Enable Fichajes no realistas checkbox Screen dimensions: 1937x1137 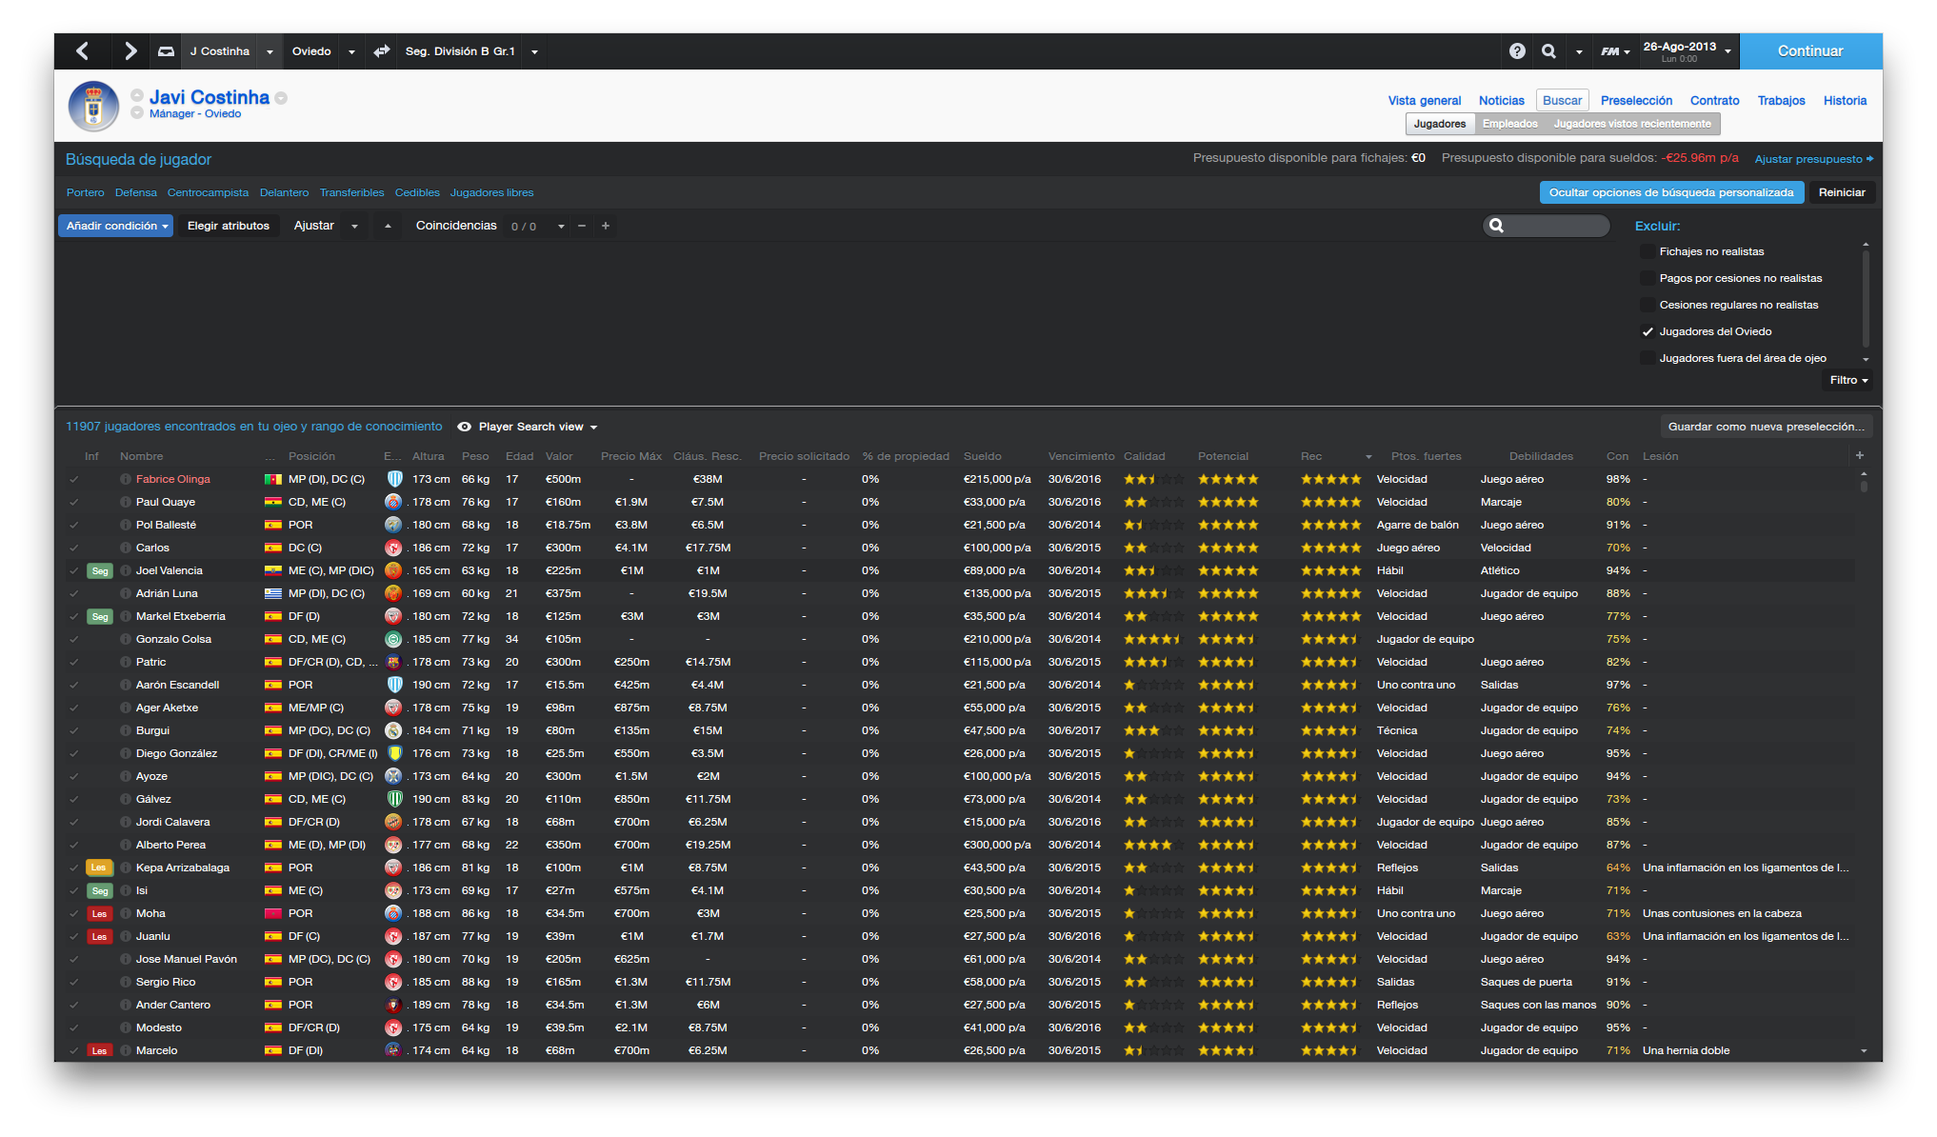click(x=1647, y=251)
